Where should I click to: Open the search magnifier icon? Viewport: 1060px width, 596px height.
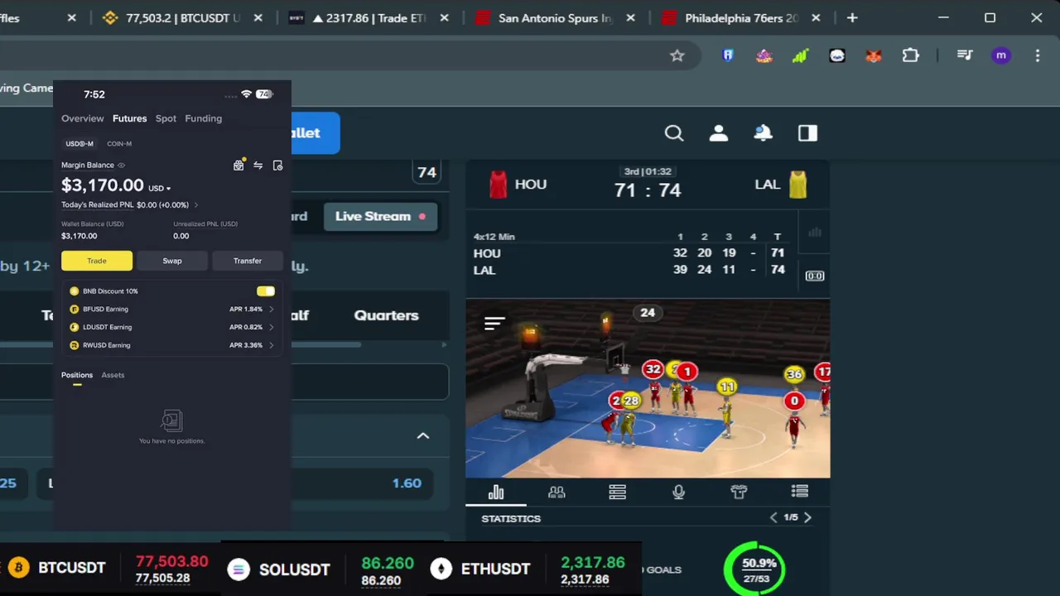tap(674, 133)
